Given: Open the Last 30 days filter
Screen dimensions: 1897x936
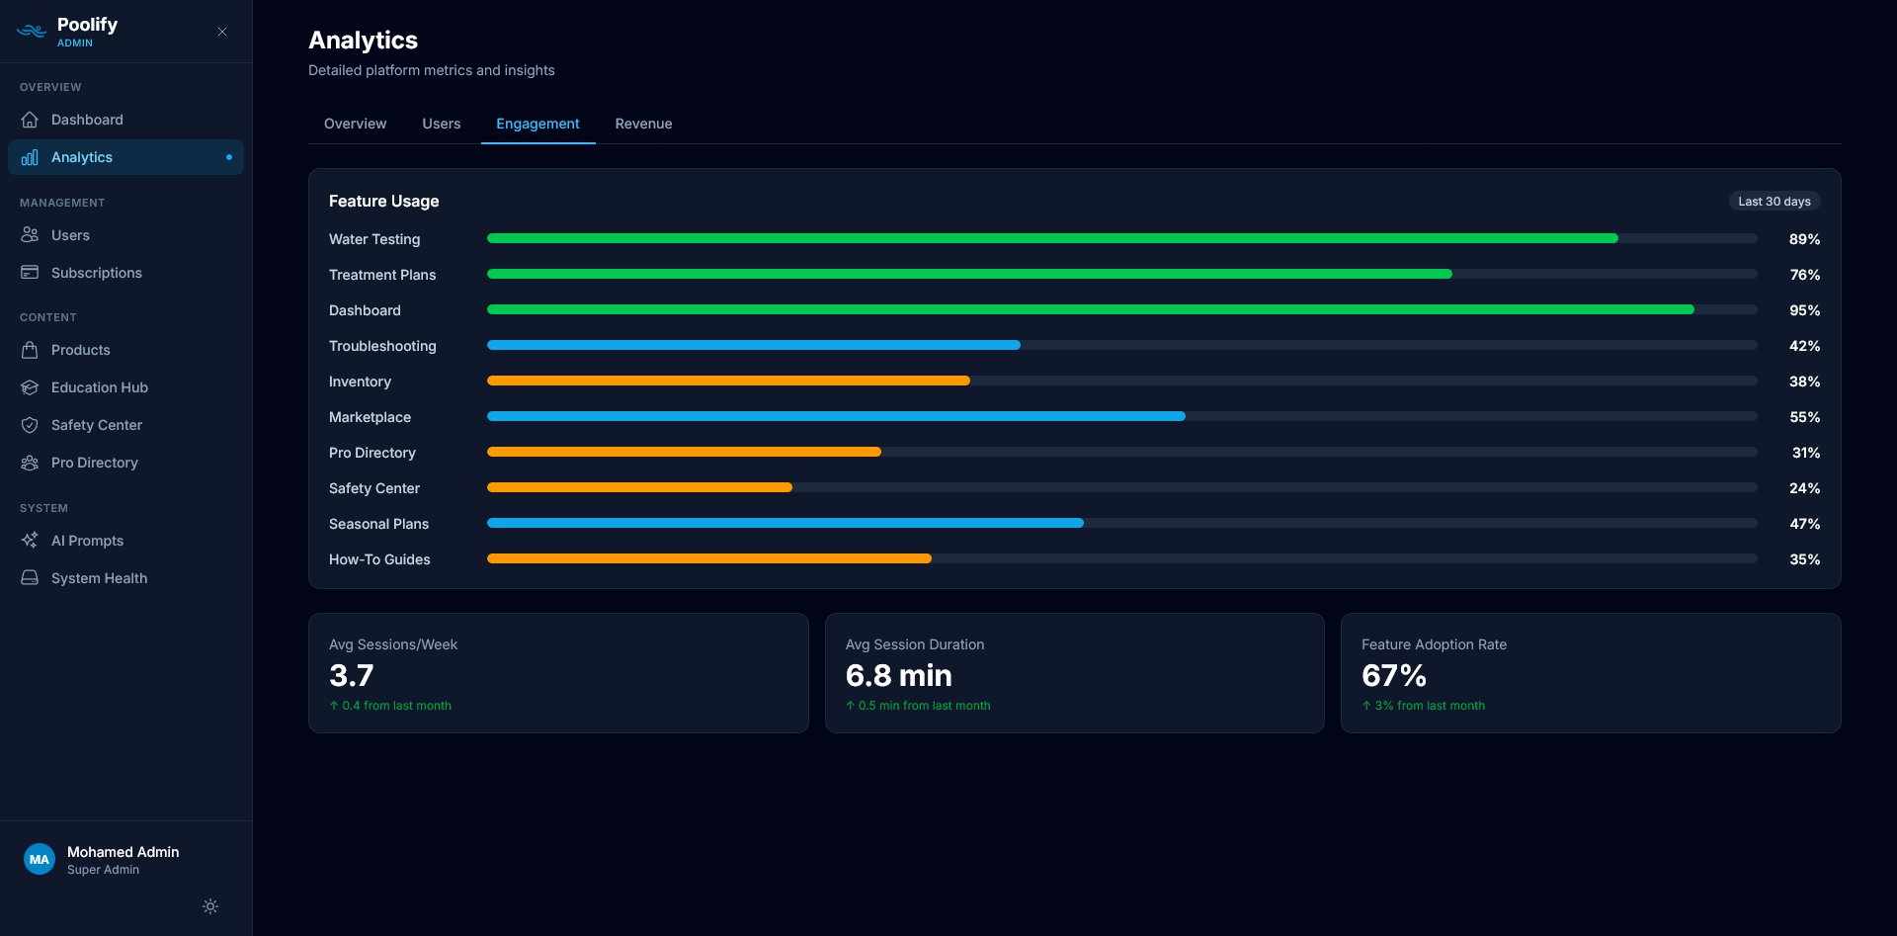Looking at the screenshot, I should (x=1774, y=201).
